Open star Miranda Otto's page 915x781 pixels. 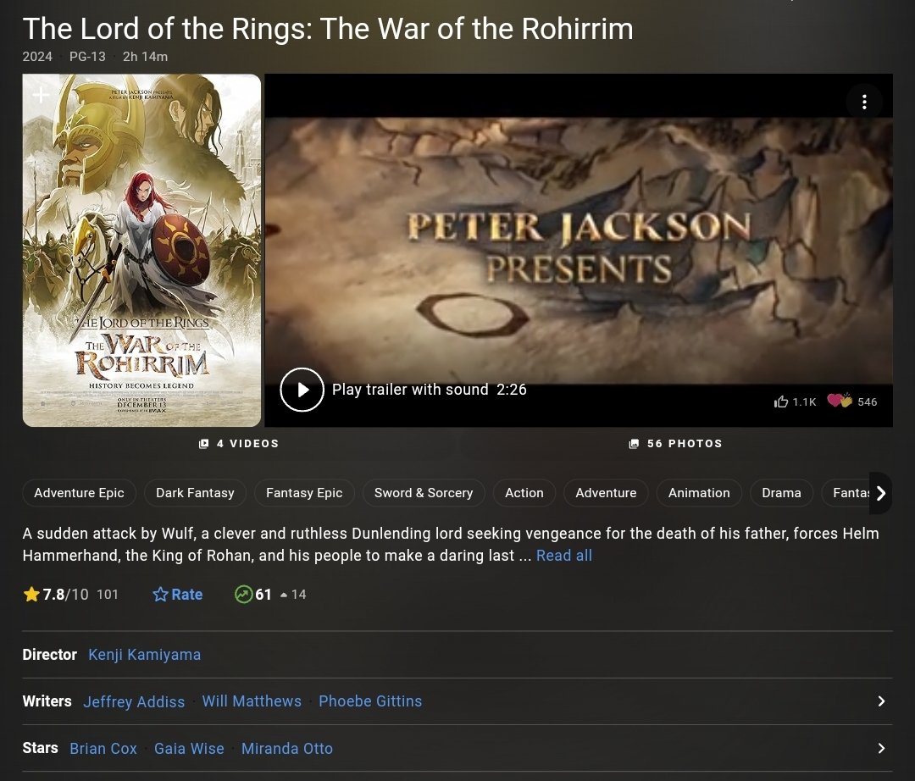pos(287,748)
